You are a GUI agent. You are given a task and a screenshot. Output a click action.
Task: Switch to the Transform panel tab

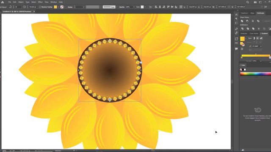tap(244, 13)
